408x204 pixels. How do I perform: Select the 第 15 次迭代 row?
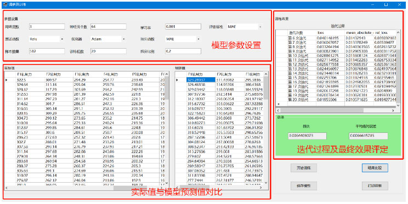(336, 78)
